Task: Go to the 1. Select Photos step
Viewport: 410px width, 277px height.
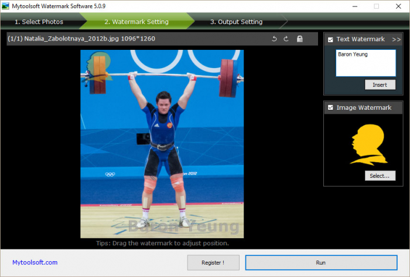Action: pos(39,22)
